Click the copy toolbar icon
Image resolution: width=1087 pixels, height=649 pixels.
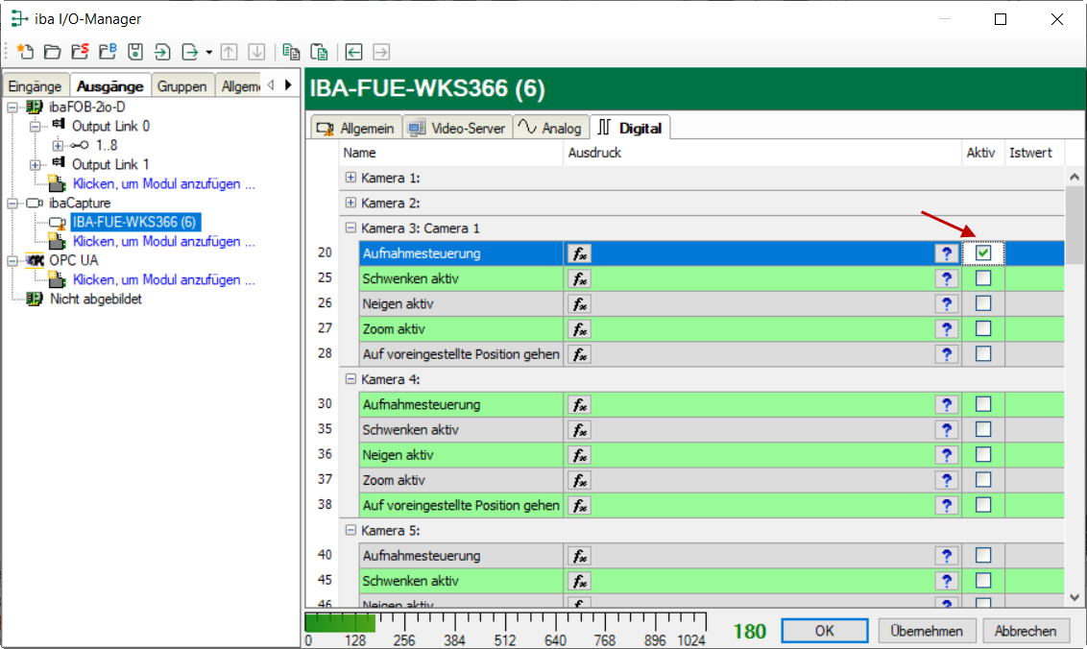point(292,52)
